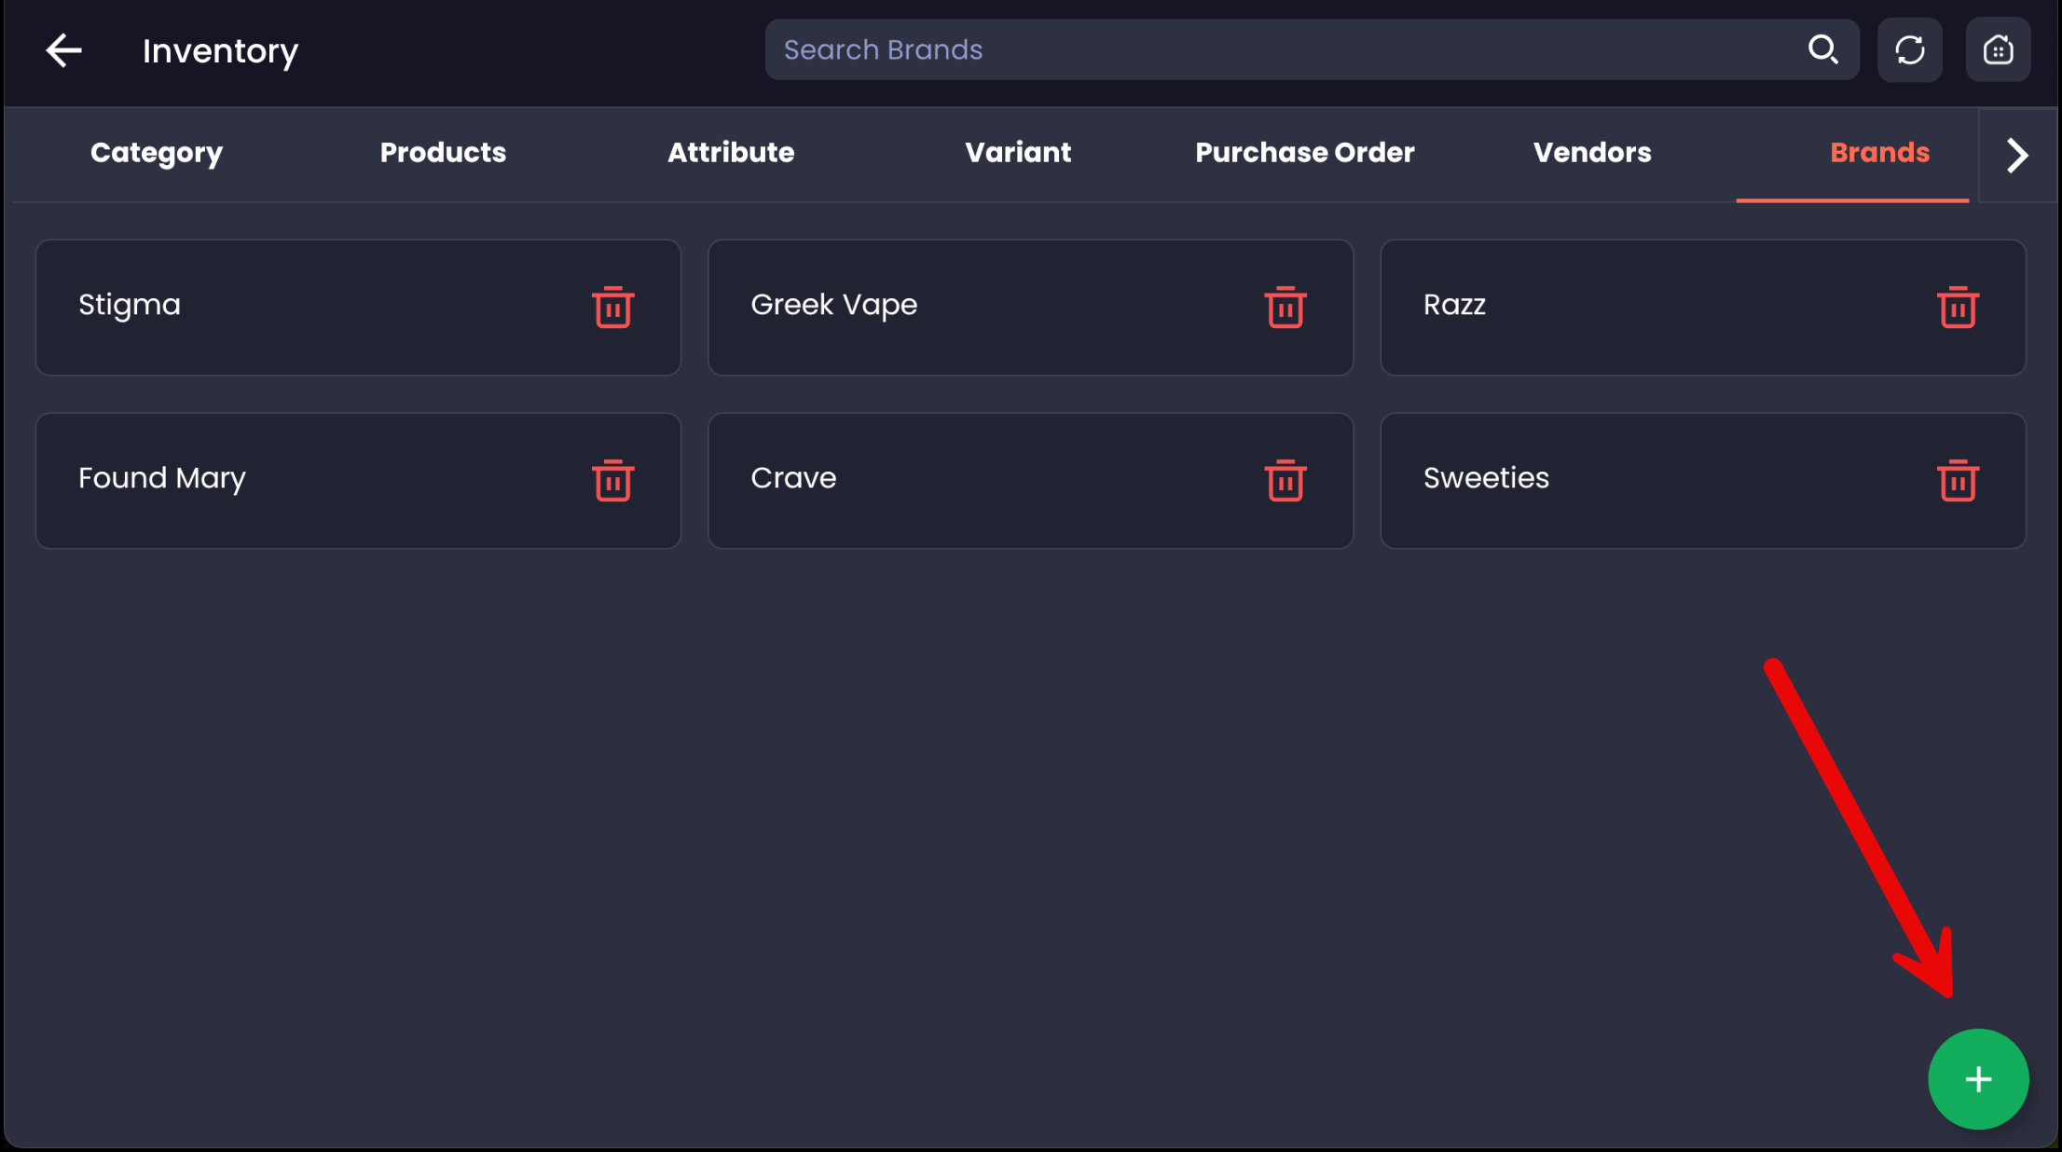Open the Purchase Order tab
Viewport: 2062px width, 1152px height.
(1304, 153)
